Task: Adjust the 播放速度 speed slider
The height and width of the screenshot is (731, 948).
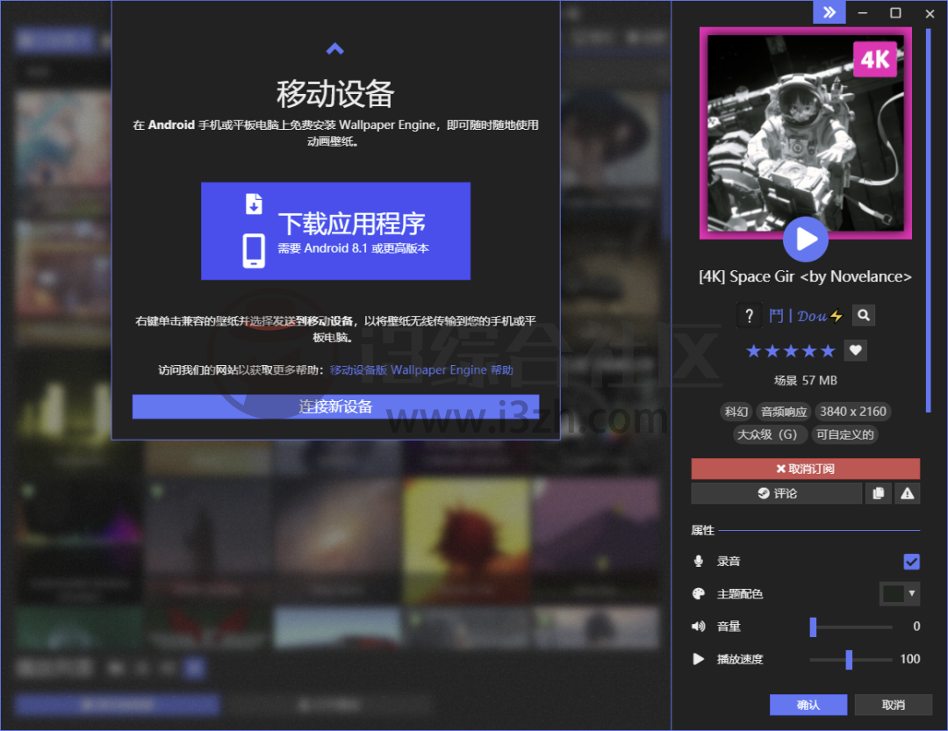Action: (851, 660)
